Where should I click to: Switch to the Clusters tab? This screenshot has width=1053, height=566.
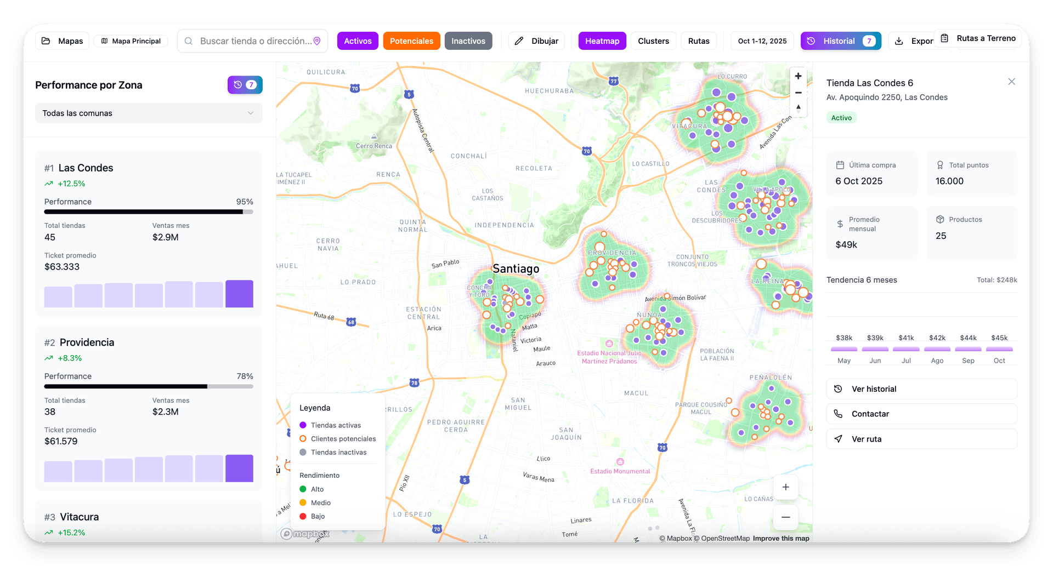(653, 41)
